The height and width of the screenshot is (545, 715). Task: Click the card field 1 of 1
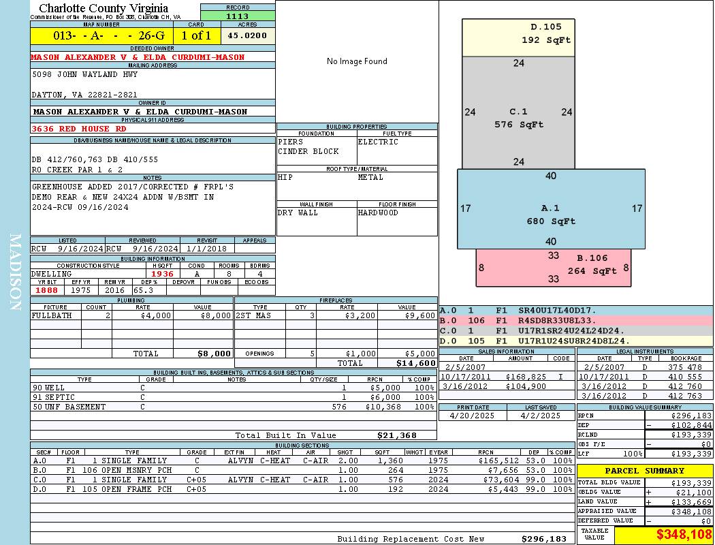pos(197,35)
